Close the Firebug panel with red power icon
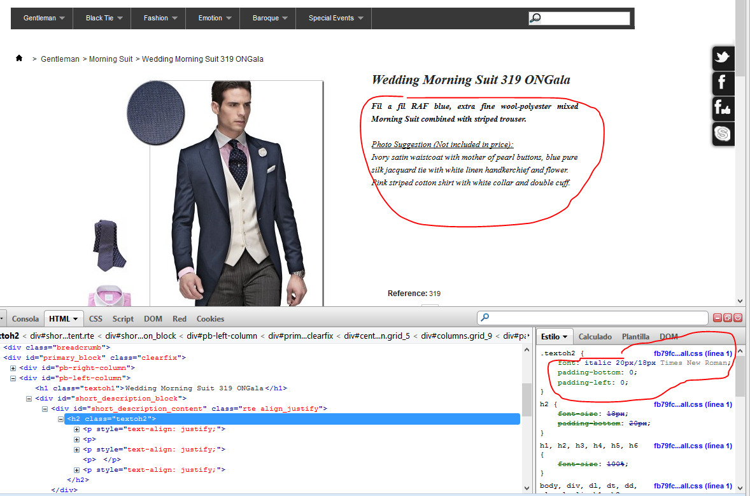The height and width of the screenshot is (496, 750). 738,318
